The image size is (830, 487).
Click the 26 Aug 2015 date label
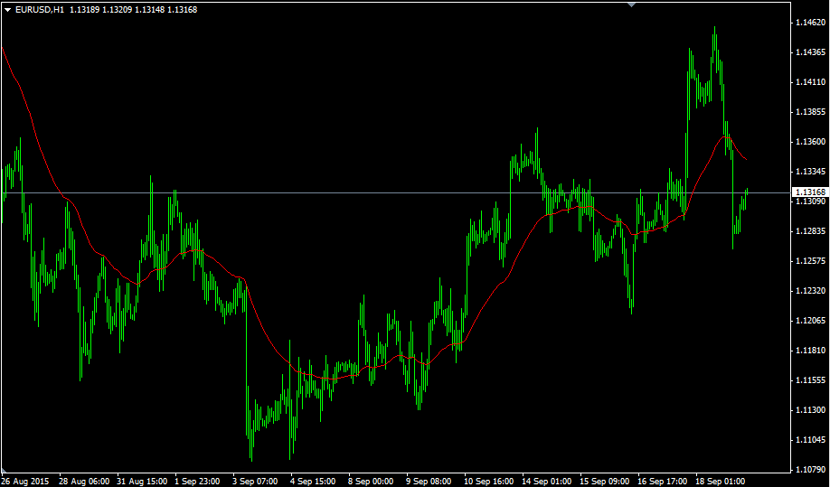point(25,482)
